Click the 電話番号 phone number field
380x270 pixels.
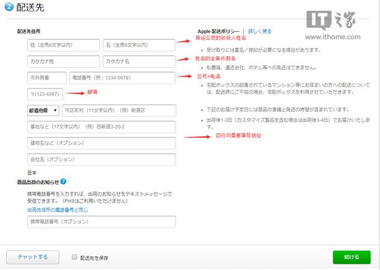pos(122,77)
